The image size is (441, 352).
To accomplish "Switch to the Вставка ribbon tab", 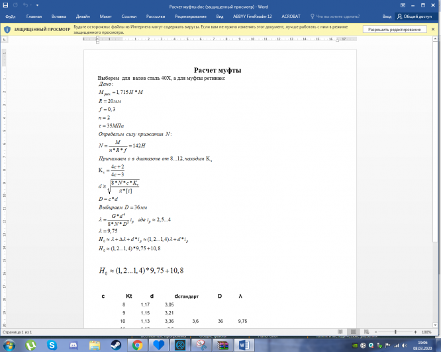I will point(59,17).
